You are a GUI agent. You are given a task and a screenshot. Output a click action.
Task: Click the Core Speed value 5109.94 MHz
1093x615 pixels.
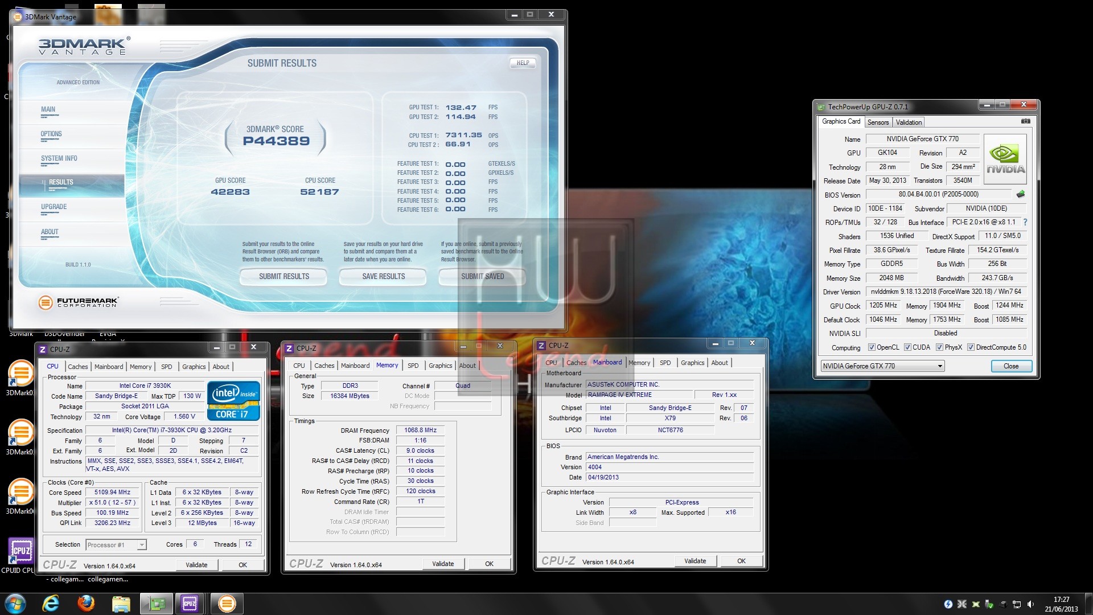pyautogui.click(x=113, y=493)
